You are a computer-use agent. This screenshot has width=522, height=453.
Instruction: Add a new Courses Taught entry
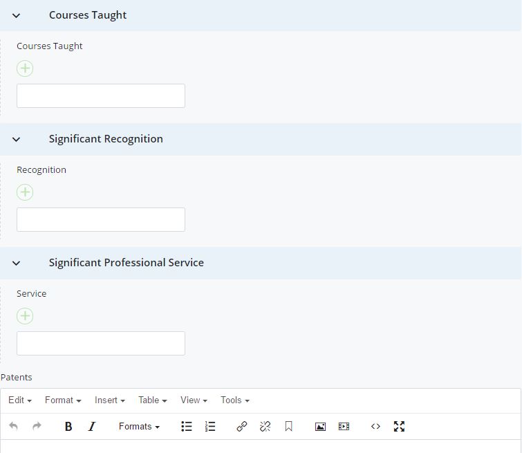25,68
